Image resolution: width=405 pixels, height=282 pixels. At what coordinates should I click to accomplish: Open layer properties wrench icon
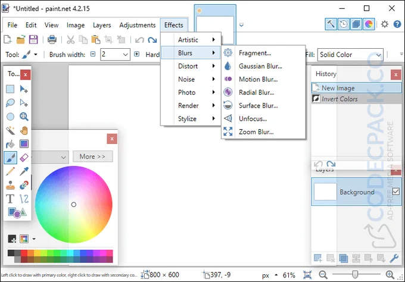[394, 258]
